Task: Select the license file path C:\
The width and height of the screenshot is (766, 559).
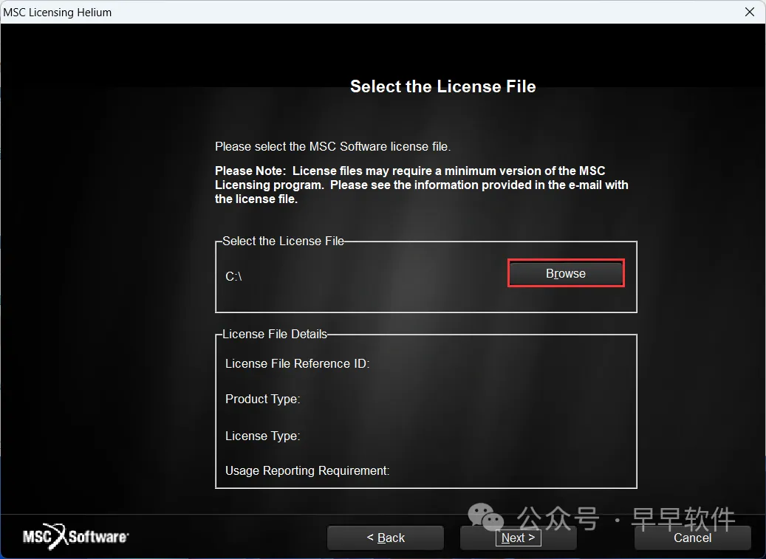Action: pyautogui.click(x=233, y=276)
